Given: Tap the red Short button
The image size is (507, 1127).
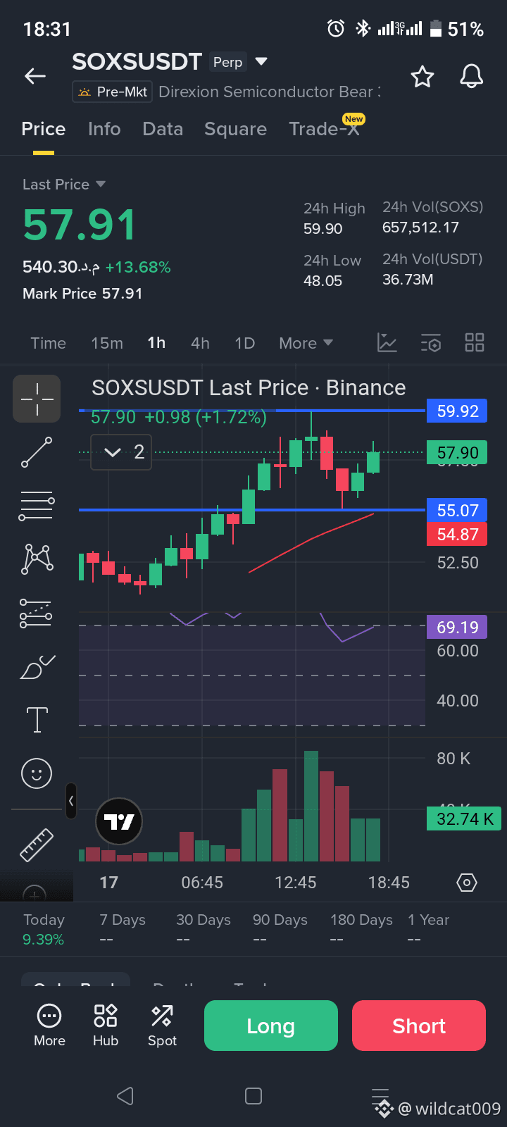Looking at the screenshot, I should pos(419,1026).
